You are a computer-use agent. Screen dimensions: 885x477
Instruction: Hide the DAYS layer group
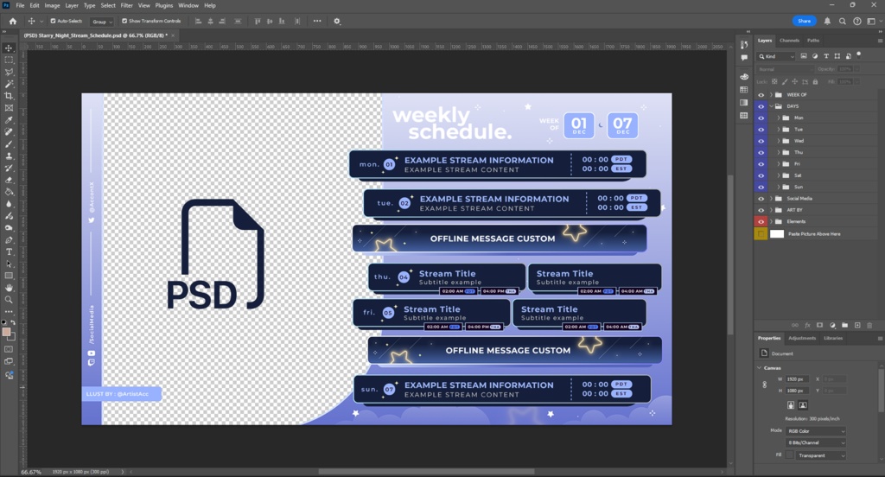pyautogui.click(x=761, y=106)
